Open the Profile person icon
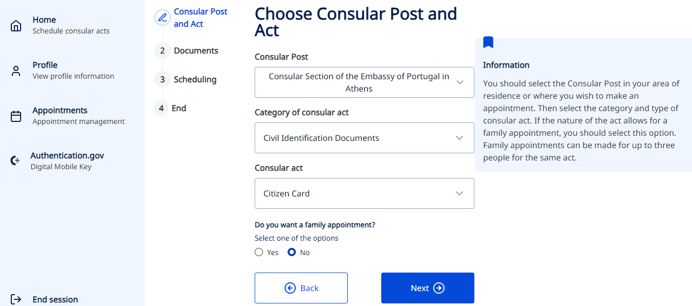The height and width of the screenshot is (306, 692). [x=16, y=71]
